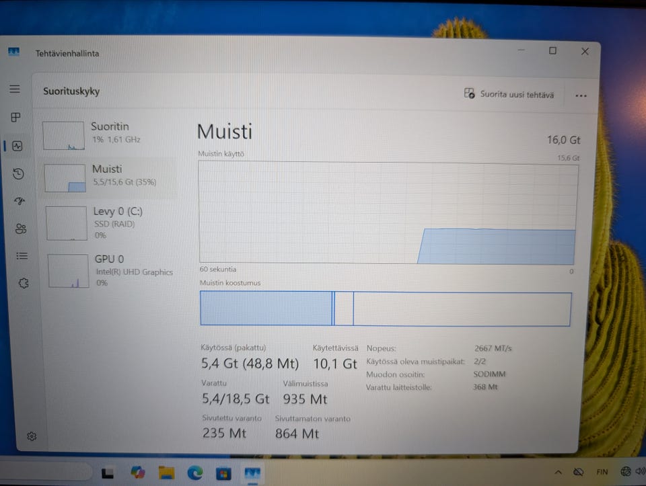
Task: Open network status icon in system tray
Action: pyautogui.click(x=625, y=472)
